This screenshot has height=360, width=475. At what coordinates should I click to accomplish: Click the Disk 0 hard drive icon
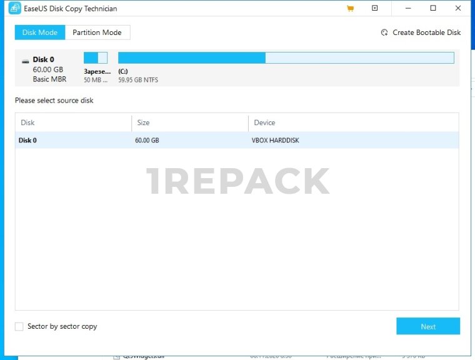(x=25, y=61)
